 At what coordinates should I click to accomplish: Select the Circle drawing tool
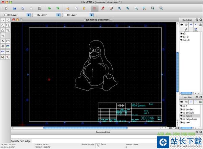tap(8, 25)
